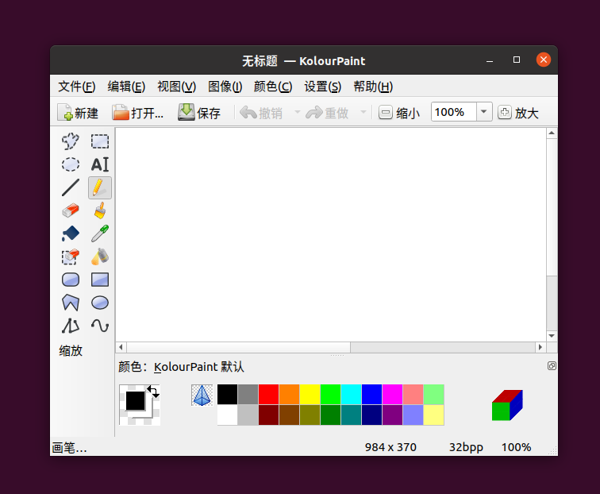Click the Zoom In (放大) button

click(x=518, y=113)
